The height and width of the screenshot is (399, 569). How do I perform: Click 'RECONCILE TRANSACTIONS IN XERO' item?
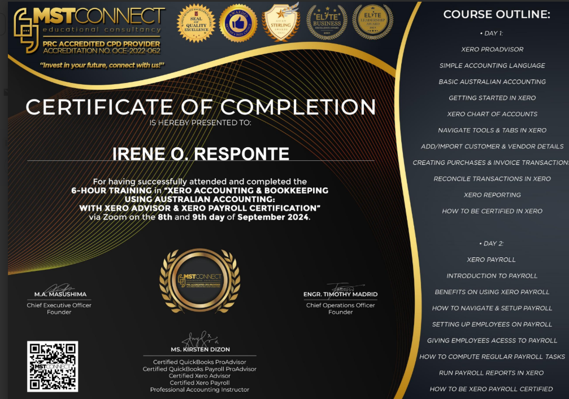click(x=492, y=179)
